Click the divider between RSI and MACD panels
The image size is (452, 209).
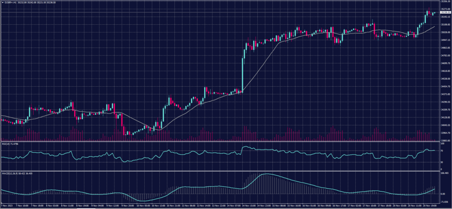[x=221, y=171]
